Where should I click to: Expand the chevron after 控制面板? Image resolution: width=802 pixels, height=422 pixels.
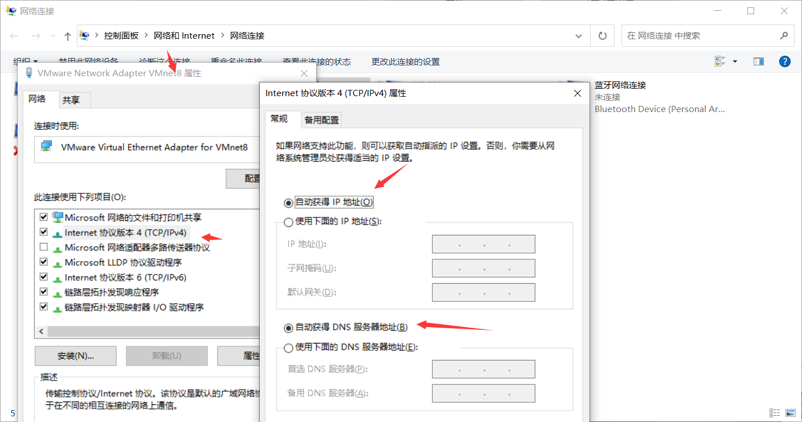point(146,35)
